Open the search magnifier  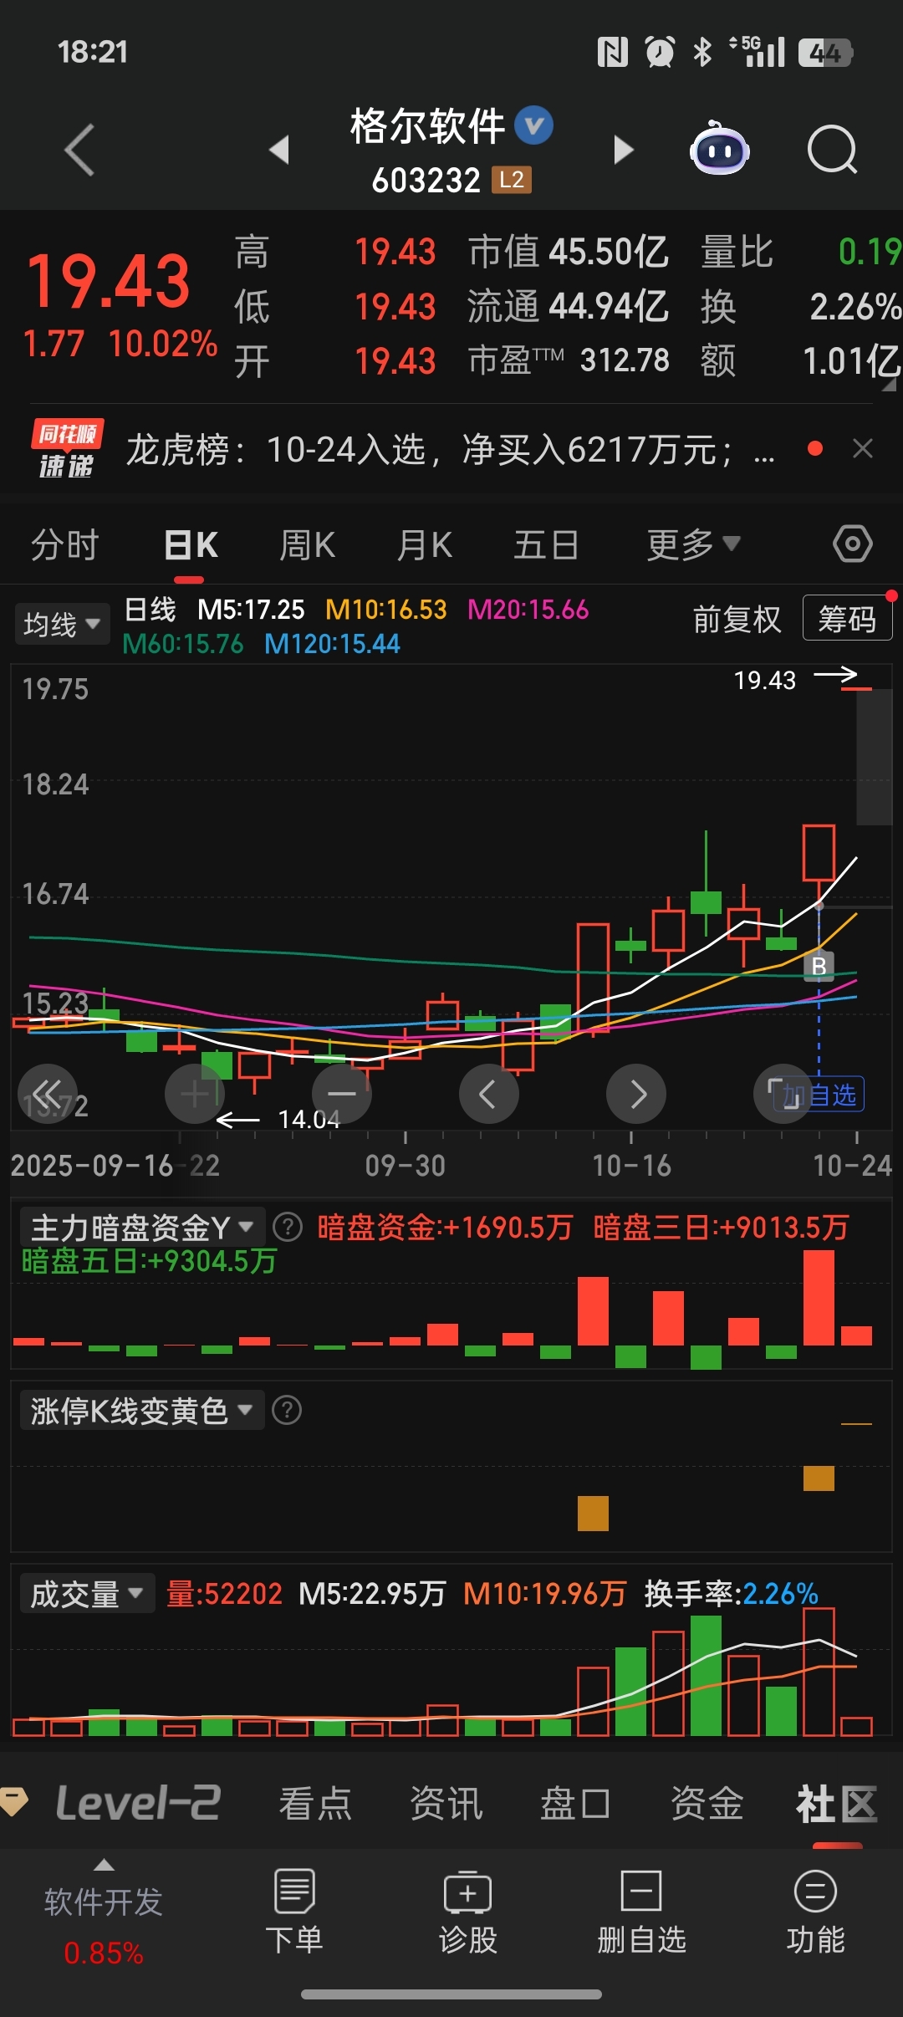click(833, 151)
